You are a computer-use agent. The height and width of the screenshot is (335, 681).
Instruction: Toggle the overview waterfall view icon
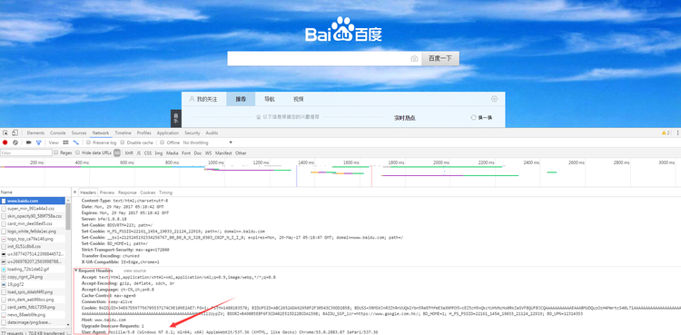76,143
